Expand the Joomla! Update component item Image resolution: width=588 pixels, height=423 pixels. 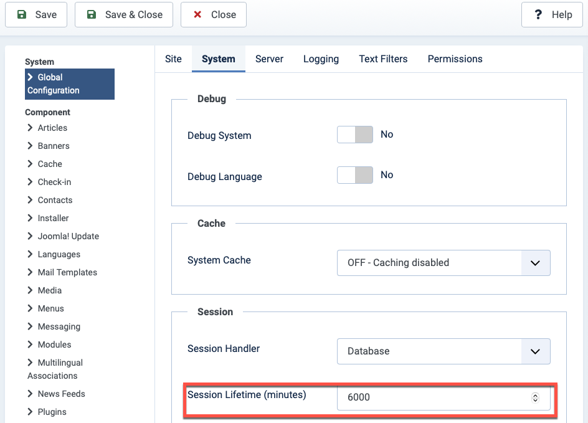(x=68, y=236)
